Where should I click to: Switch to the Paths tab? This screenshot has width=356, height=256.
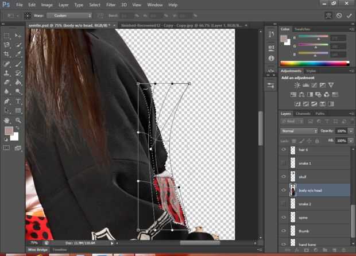click(320, 114)
